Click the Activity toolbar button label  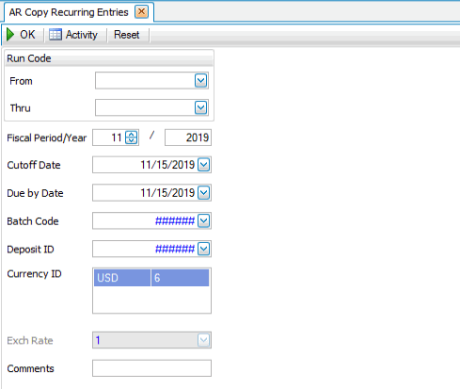click(x=82, y=35)
